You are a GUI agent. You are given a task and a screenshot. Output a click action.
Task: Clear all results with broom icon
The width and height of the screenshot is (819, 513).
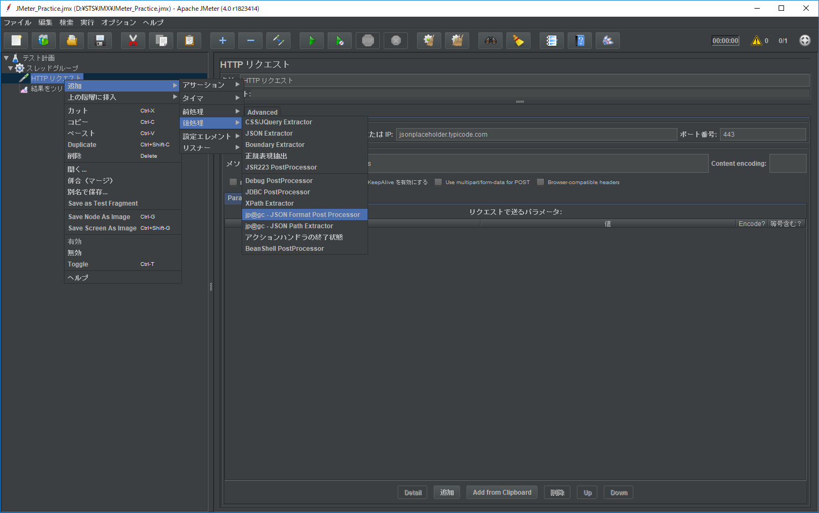457,40
